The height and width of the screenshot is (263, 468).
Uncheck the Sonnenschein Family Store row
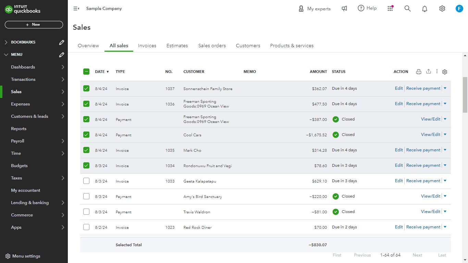[86, 88]
